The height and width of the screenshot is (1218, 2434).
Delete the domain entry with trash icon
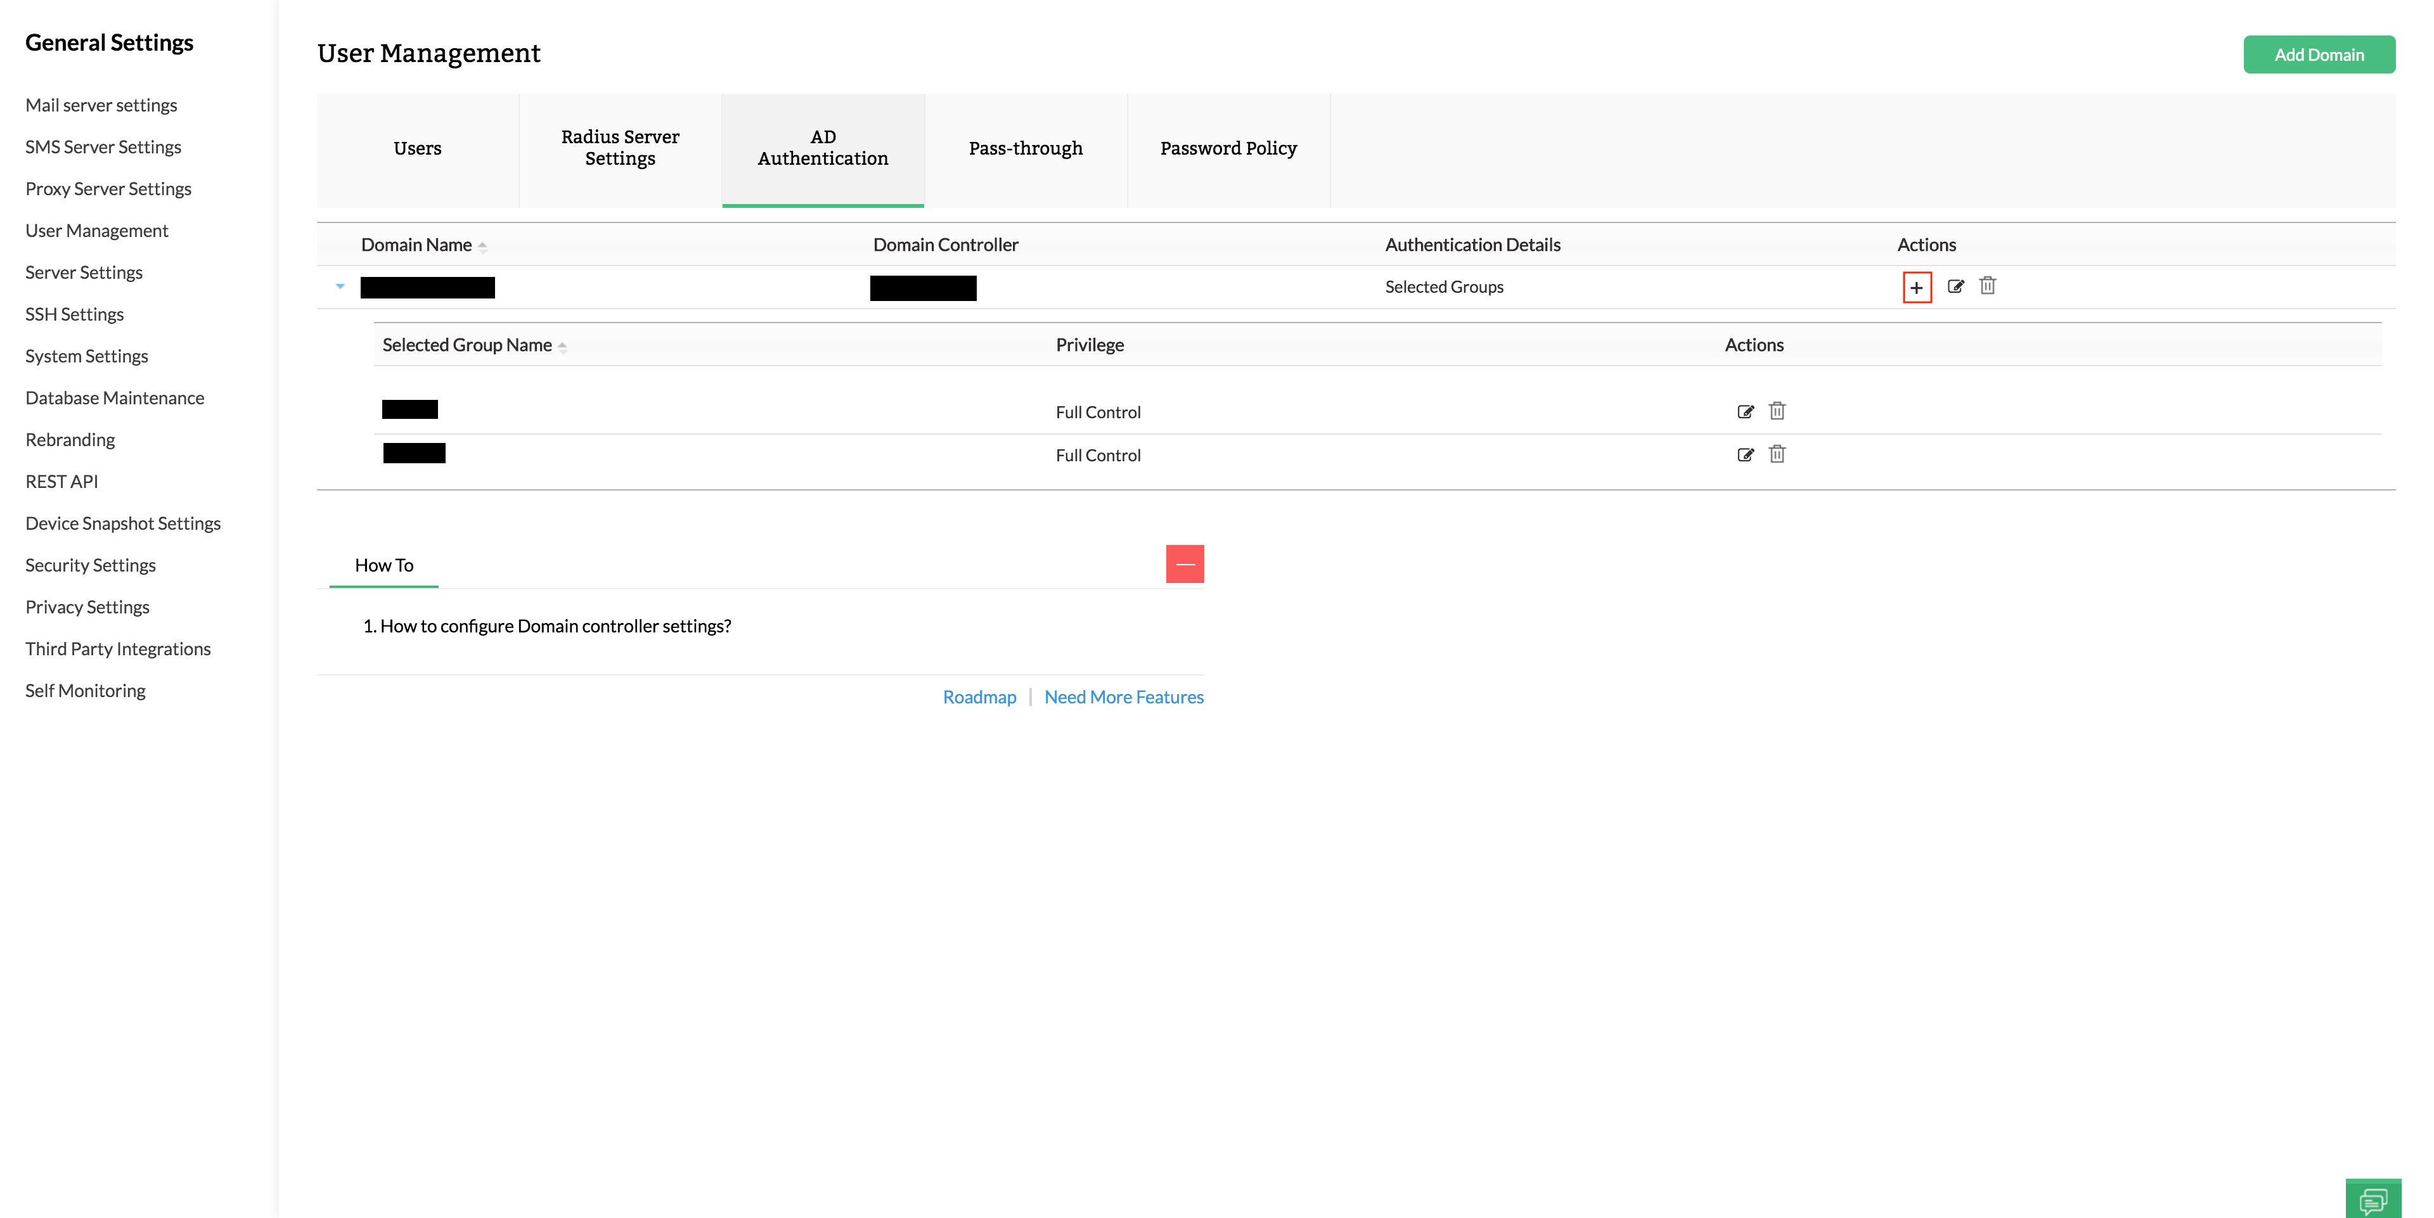[1987, 285]
